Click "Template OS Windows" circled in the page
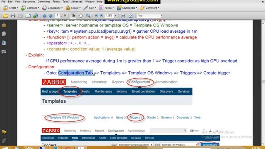 click(x=64, y=118)
